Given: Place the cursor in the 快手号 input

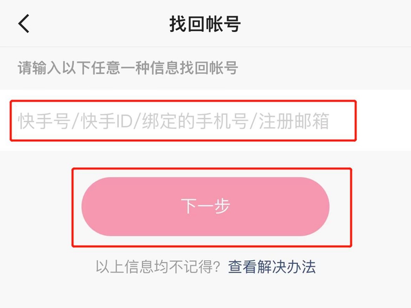Looking at the screenshot, I should [183, 121].
